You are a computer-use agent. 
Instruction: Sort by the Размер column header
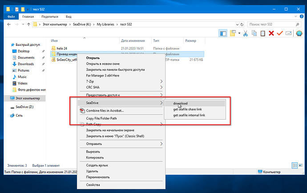point(194,41)
